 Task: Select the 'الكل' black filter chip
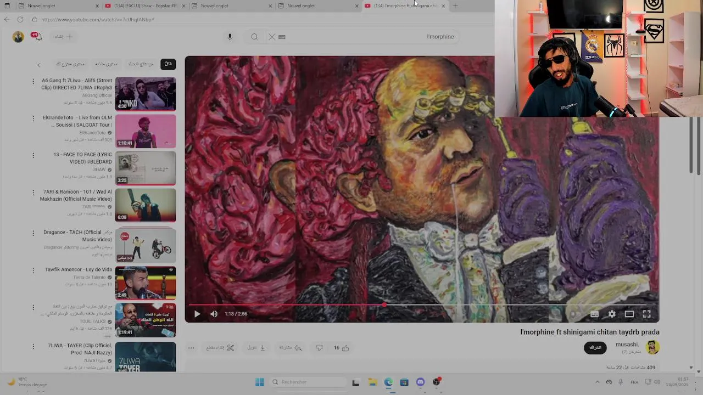click(x=168, y=64)
